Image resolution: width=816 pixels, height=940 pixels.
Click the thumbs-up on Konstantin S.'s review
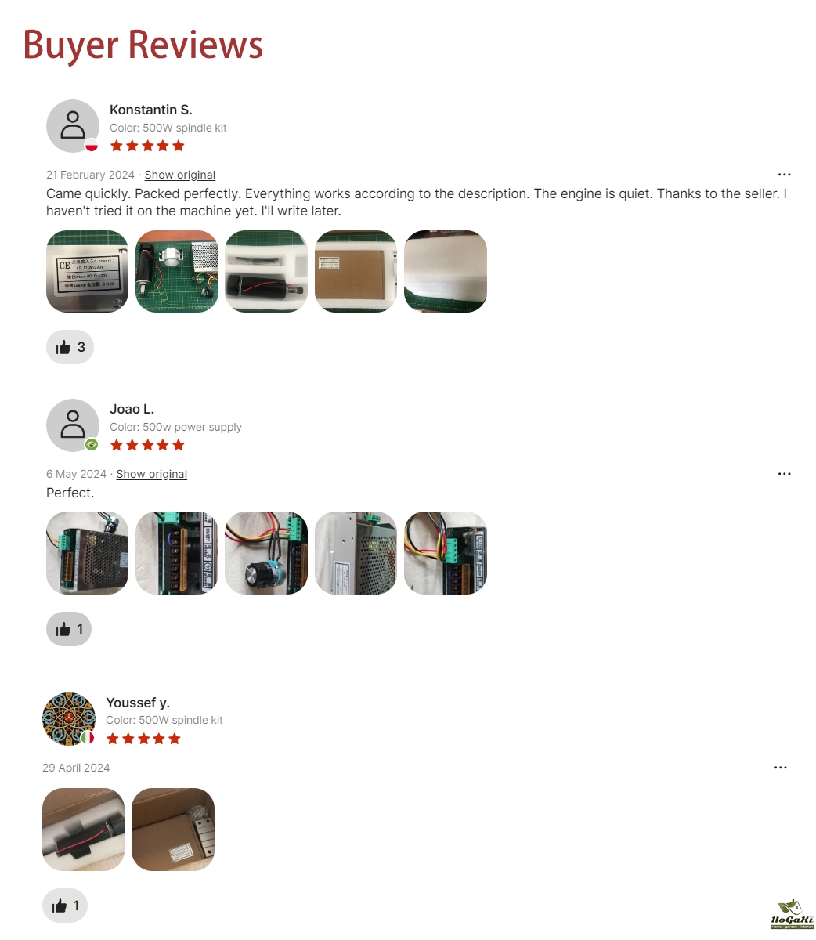click(x=70, y=346)
